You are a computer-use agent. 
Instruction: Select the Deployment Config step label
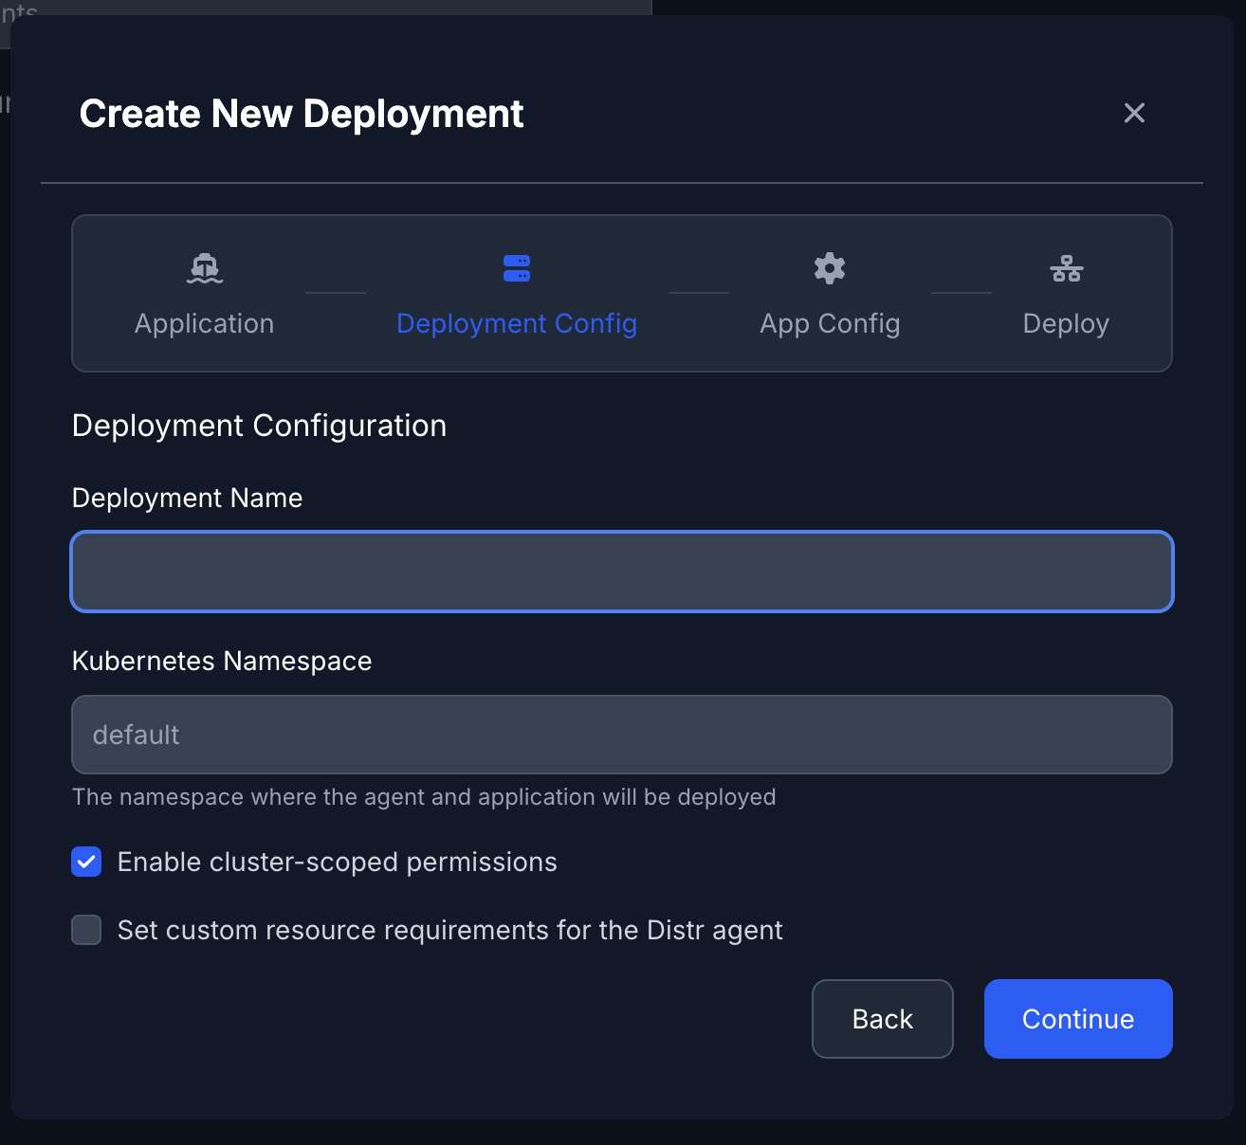517,324
